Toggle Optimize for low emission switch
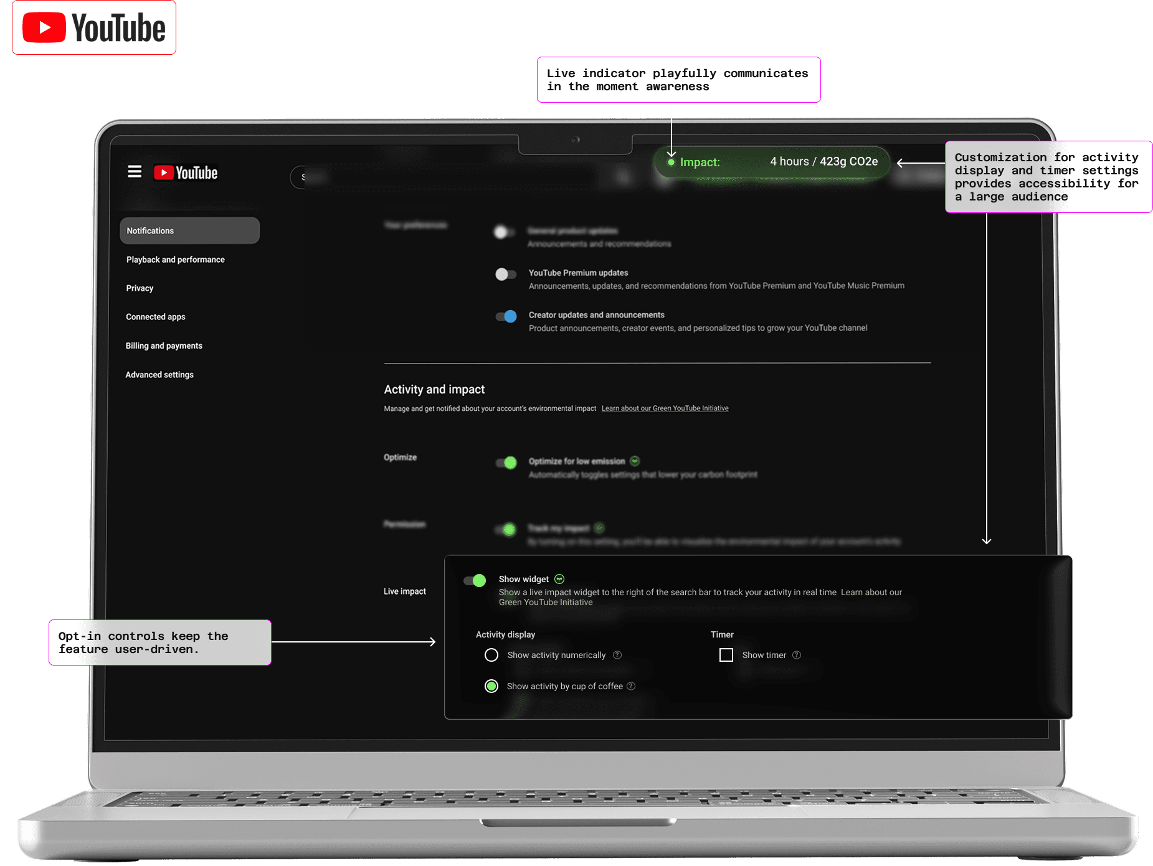 [x=506, y=463]
